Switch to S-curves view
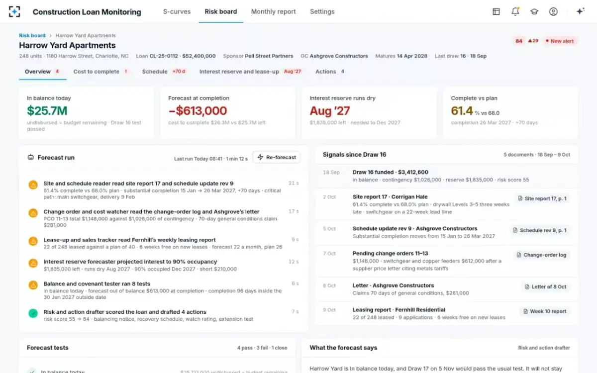 tap(177, 11)
